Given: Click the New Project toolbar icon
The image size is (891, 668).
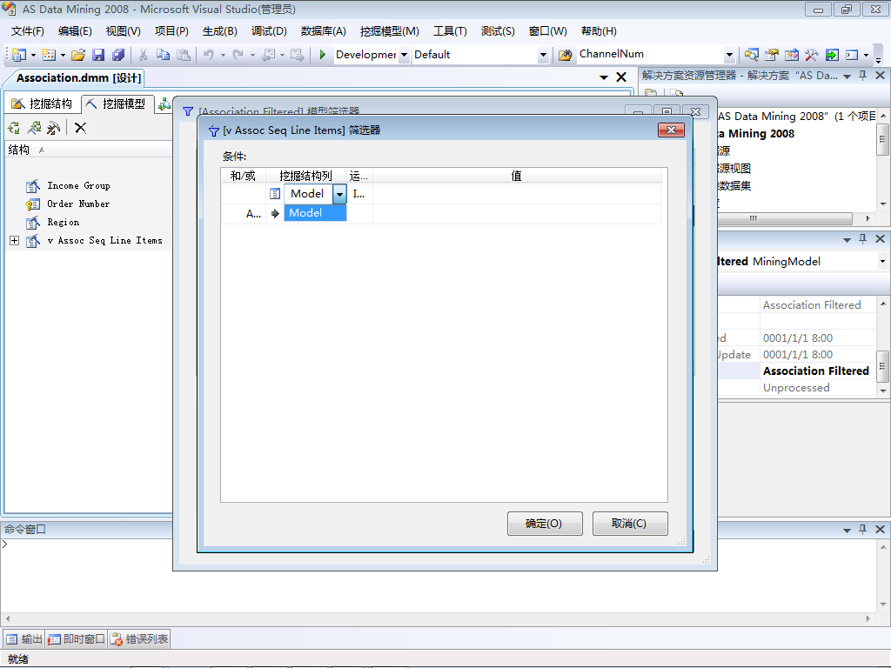Looking at the screenshot, I should pos(19,55).
